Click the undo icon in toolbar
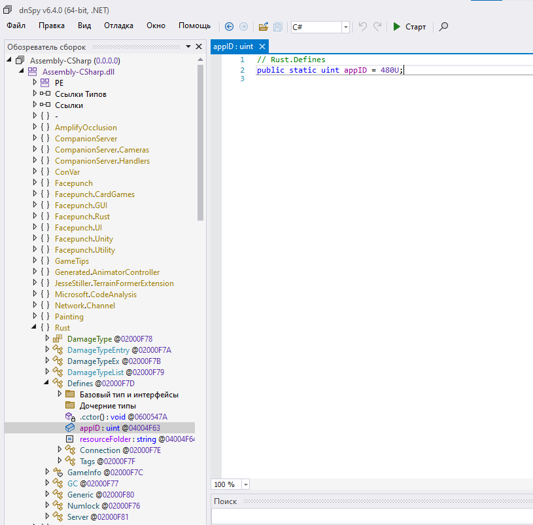 [x=363, y=27]
